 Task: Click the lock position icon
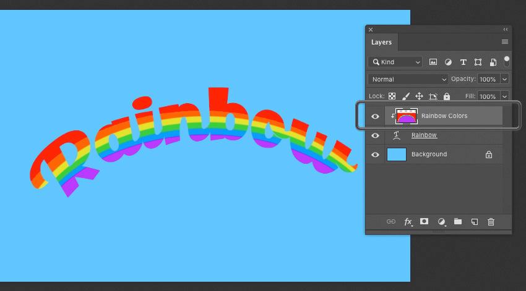[x=420, y=96]
